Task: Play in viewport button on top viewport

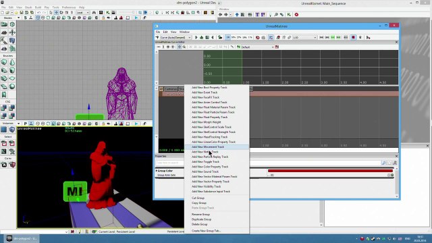Action: click(x=136, y=18)
